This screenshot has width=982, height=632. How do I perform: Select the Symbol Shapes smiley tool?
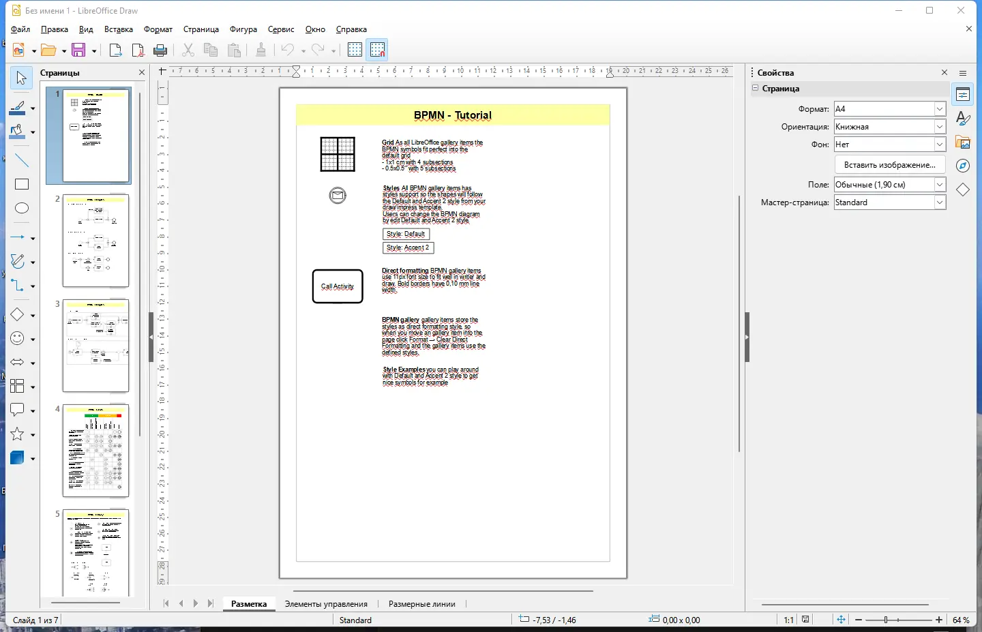tap(18, 338)
